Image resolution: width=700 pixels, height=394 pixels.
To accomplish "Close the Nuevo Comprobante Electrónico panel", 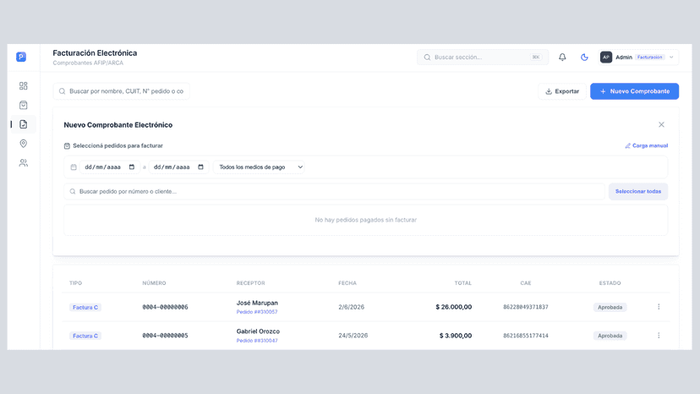I will [661, 124].
